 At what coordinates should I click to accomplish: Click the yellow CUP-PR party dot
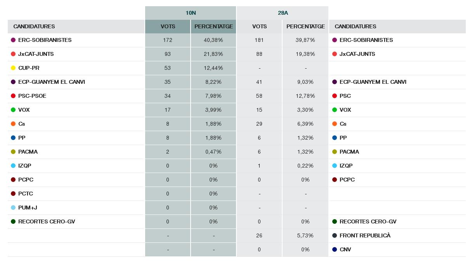click(x=13, y=68)
